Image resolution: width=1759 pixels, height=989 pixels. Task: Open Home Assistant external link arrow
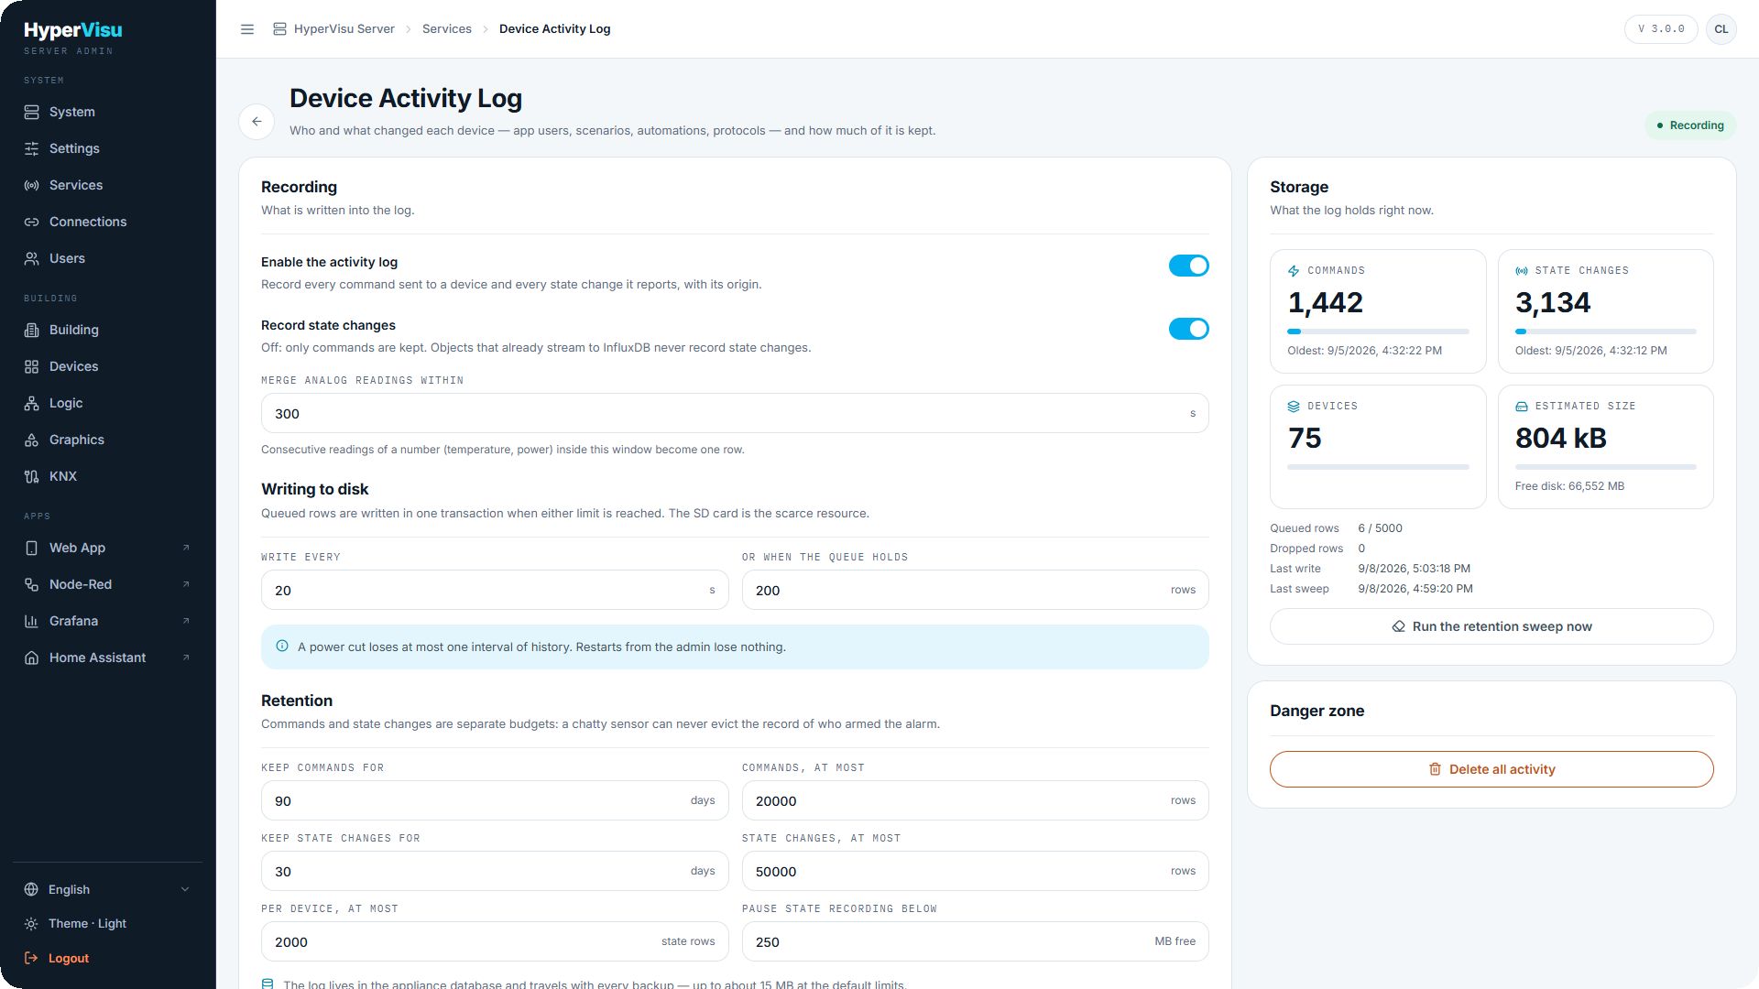point(186,658)
